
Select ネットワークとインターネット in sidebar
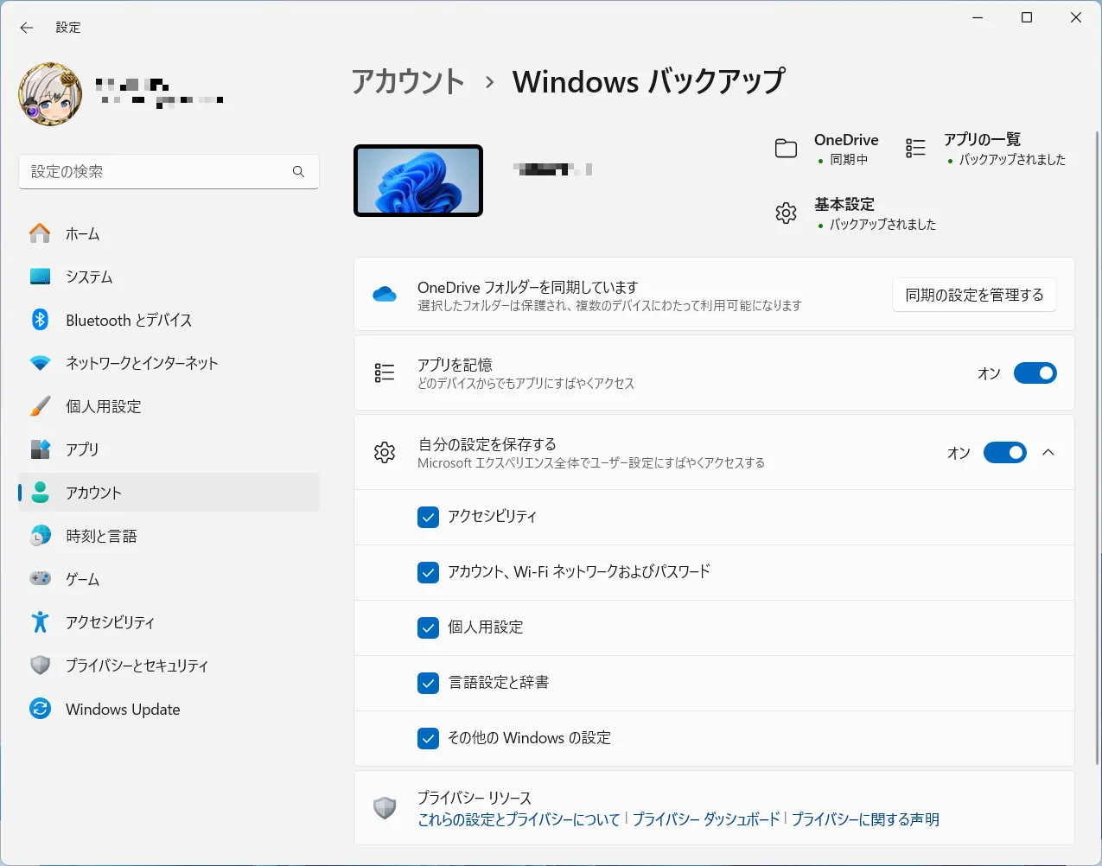(x=169, y=363)
